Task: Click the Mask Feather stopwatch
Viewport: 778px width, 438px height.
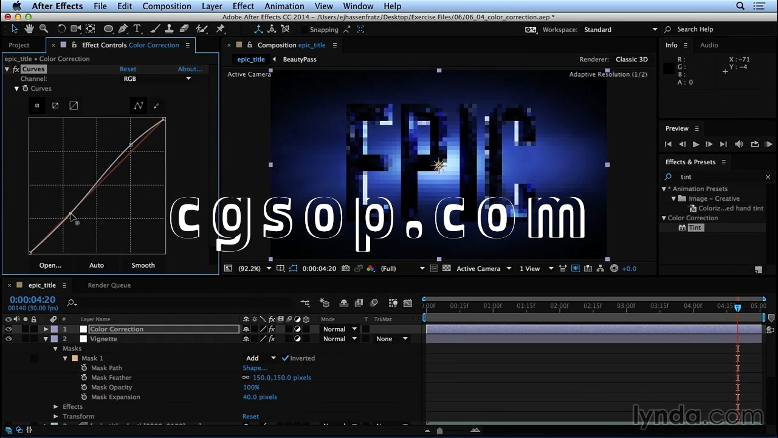Action: 84,378
